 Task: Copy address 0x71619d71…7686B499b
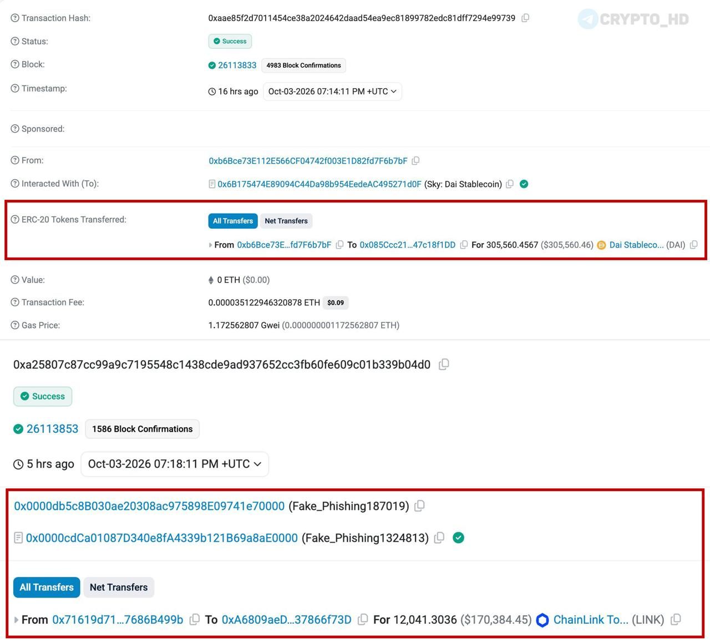(195, 619)
